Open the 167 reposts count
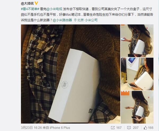The height and width of the screenshot is (131, 159). point(119,128)
